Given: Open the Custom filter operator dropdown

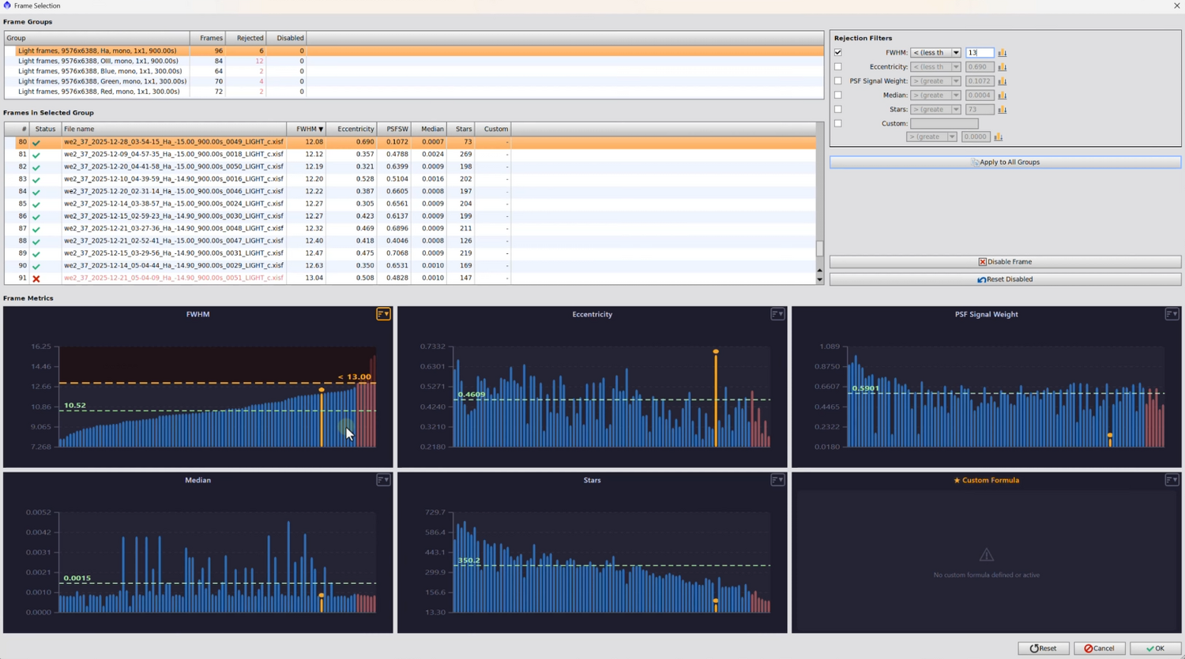Looking at the screenshot, I should (x=932, y=137).
